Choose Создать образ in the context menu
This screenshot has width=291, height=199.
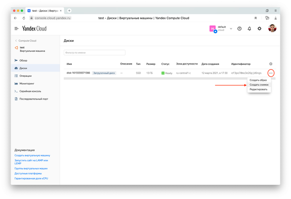259,80
